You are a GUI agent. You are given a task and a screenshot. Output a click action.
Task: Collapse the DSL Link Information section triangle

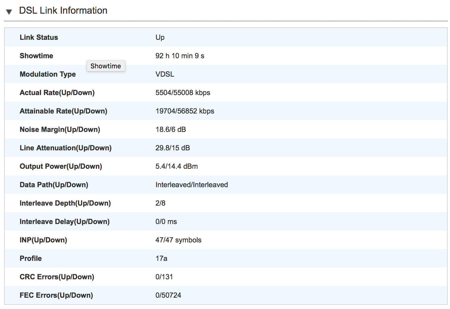pos(9,12)
